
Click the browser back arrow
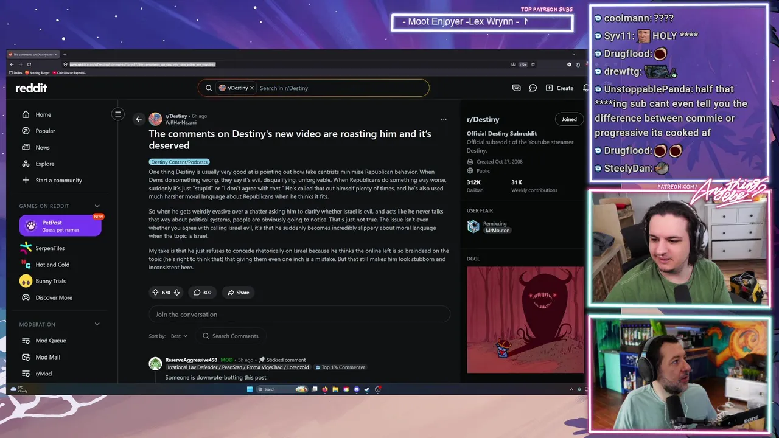(12, 64)
